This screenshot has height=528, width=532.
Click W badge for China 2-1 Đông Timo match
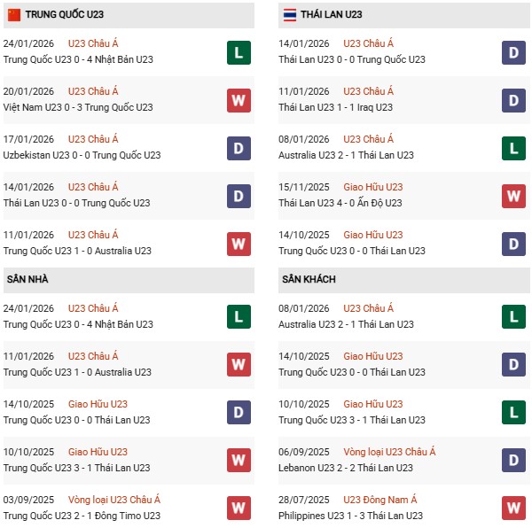tap(239, 509)
